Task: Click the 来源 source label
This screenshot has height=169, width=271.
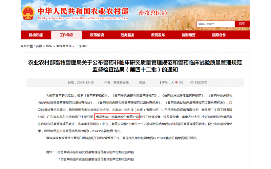Action: (x=143, y=82)
